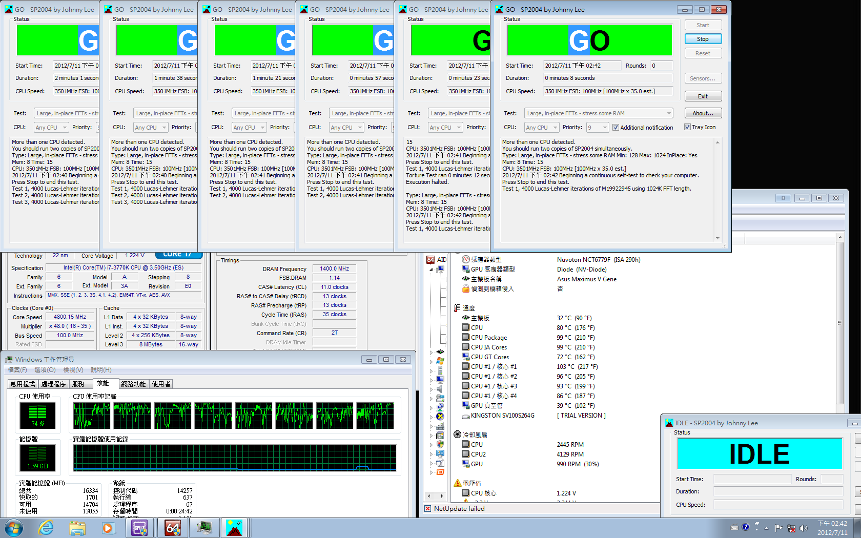Click Start Time field in IDLE SP2004 window
The image size is (861, 538).
[x=752, y=479]
